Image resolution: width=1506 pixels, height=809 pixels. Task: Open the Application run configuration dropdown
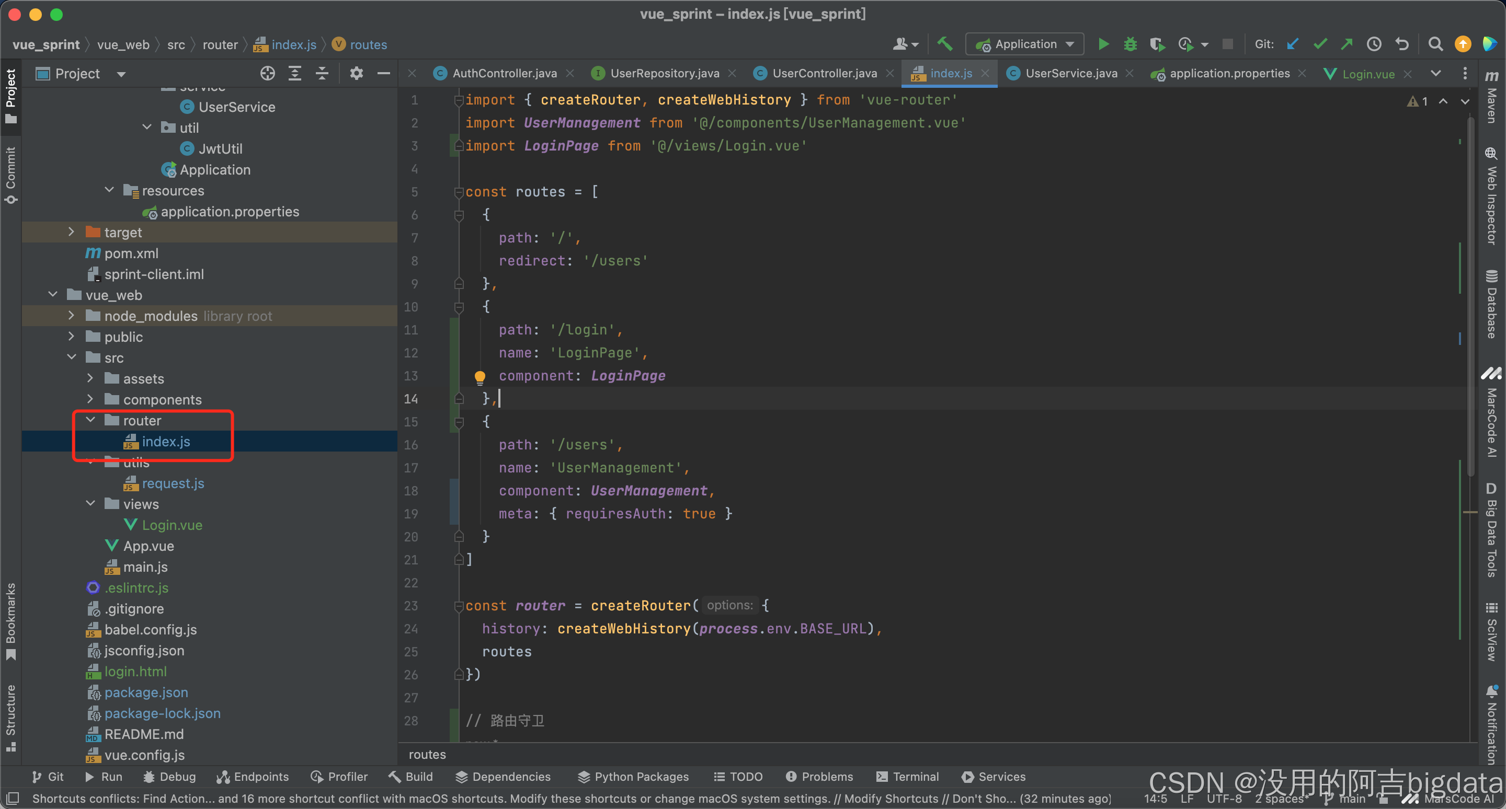tap(1025, 44)
